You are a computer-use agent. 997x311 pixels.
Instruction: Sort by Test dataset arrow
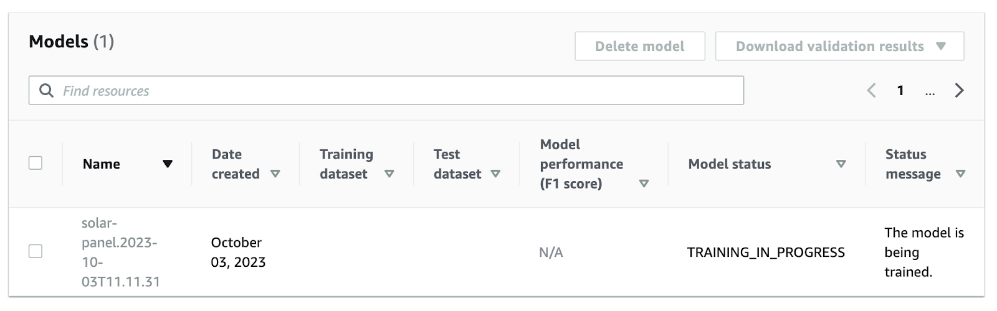495,174
